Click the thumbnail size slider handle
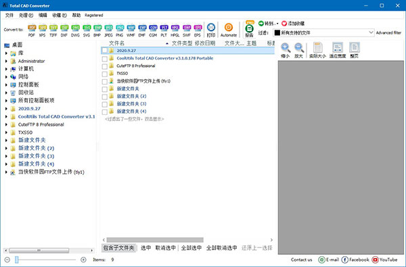The height and width of the screenshot is (267, 406). tap(17, 260)
